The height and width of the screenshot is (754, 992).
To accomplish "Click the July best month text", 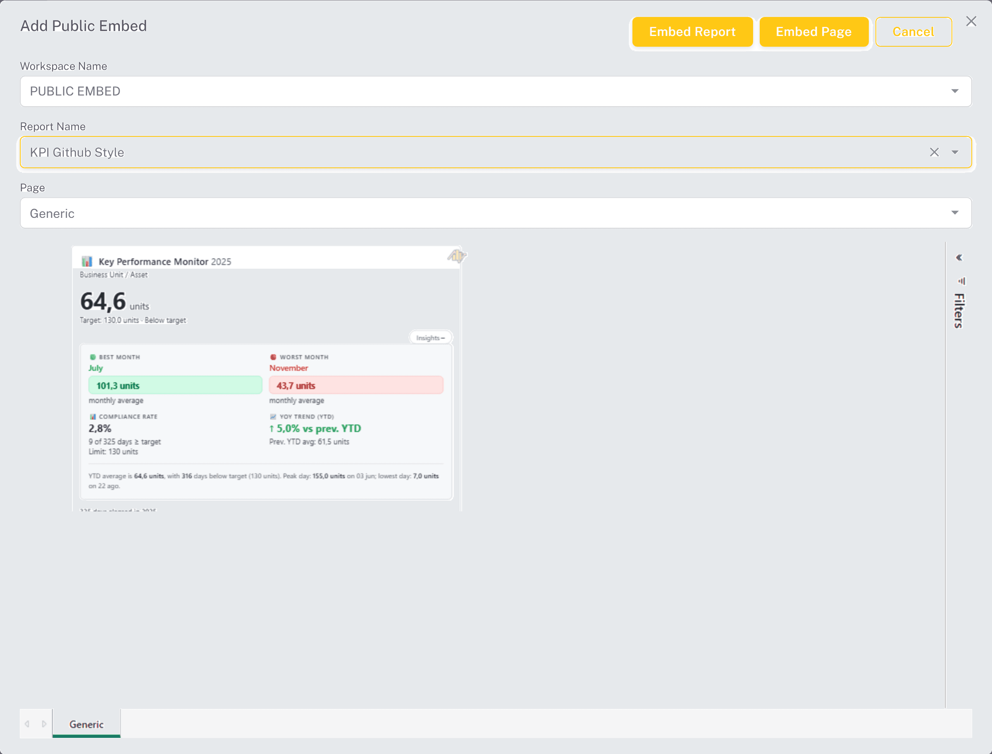I will point(95,368).
